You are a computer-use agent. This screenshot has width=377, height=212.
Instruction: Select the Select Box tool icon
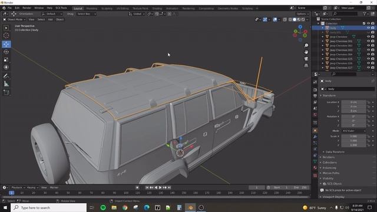(6, 28)
